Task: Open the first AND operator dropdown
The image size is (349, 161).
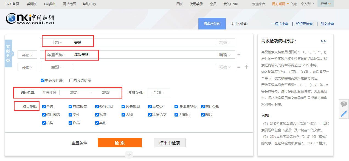Action: tap(27, 55)
